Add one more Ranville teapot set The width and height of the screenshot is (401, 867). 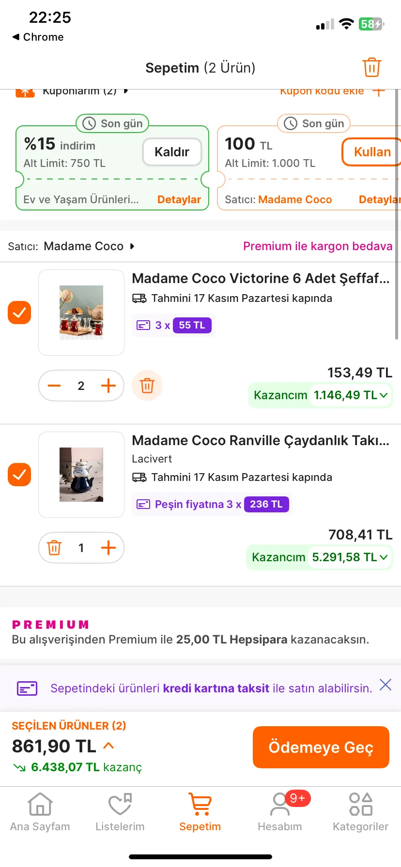[108, 548]
